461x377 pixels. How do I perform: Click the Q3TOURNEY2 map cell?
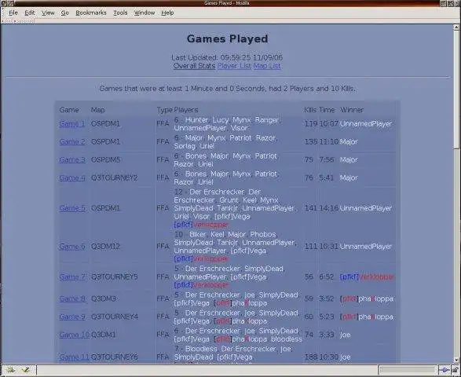pos(114,178)
